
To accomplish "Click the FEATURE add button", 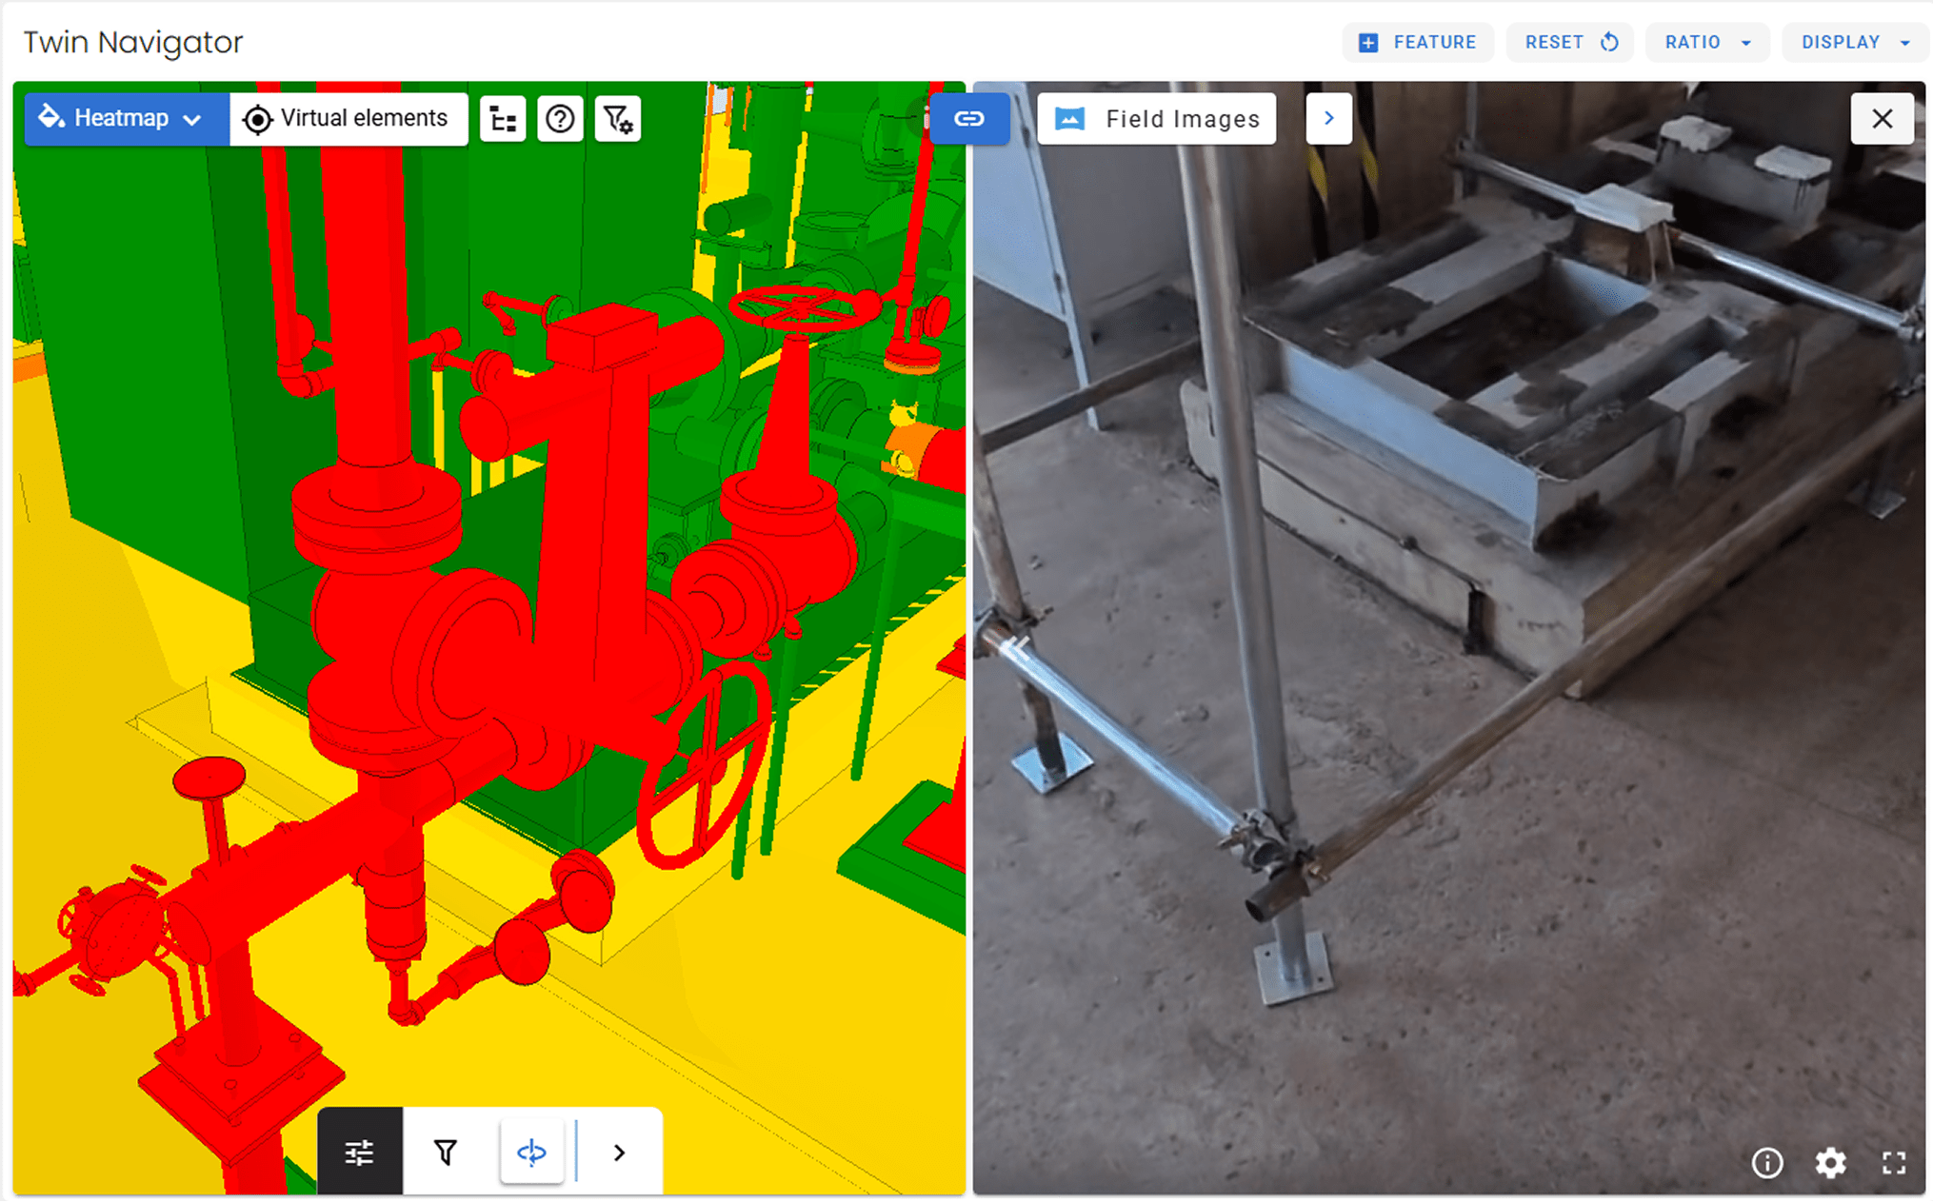I will pos(1418,43).
